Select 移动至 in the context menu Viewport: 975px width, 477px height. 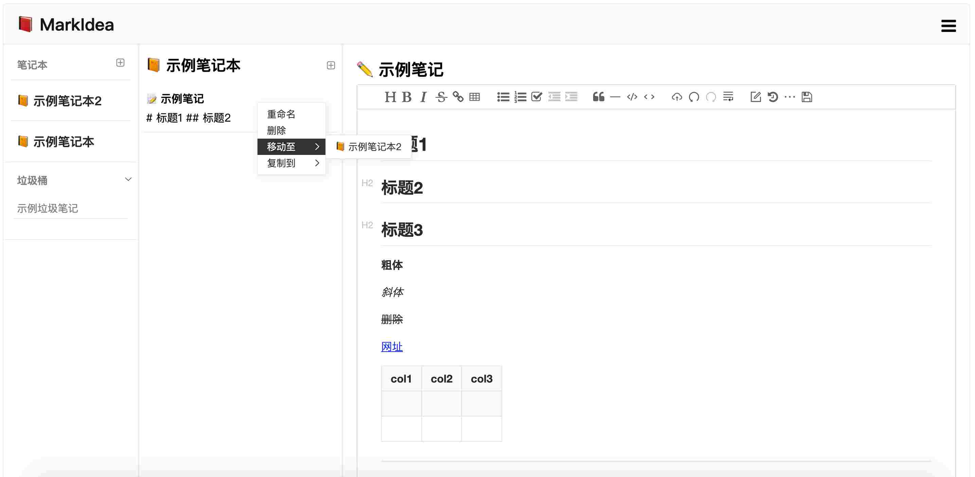[x=291, y=147]
